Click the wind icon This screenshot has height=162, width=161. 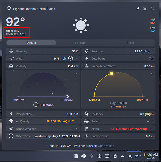click(11, 58)
